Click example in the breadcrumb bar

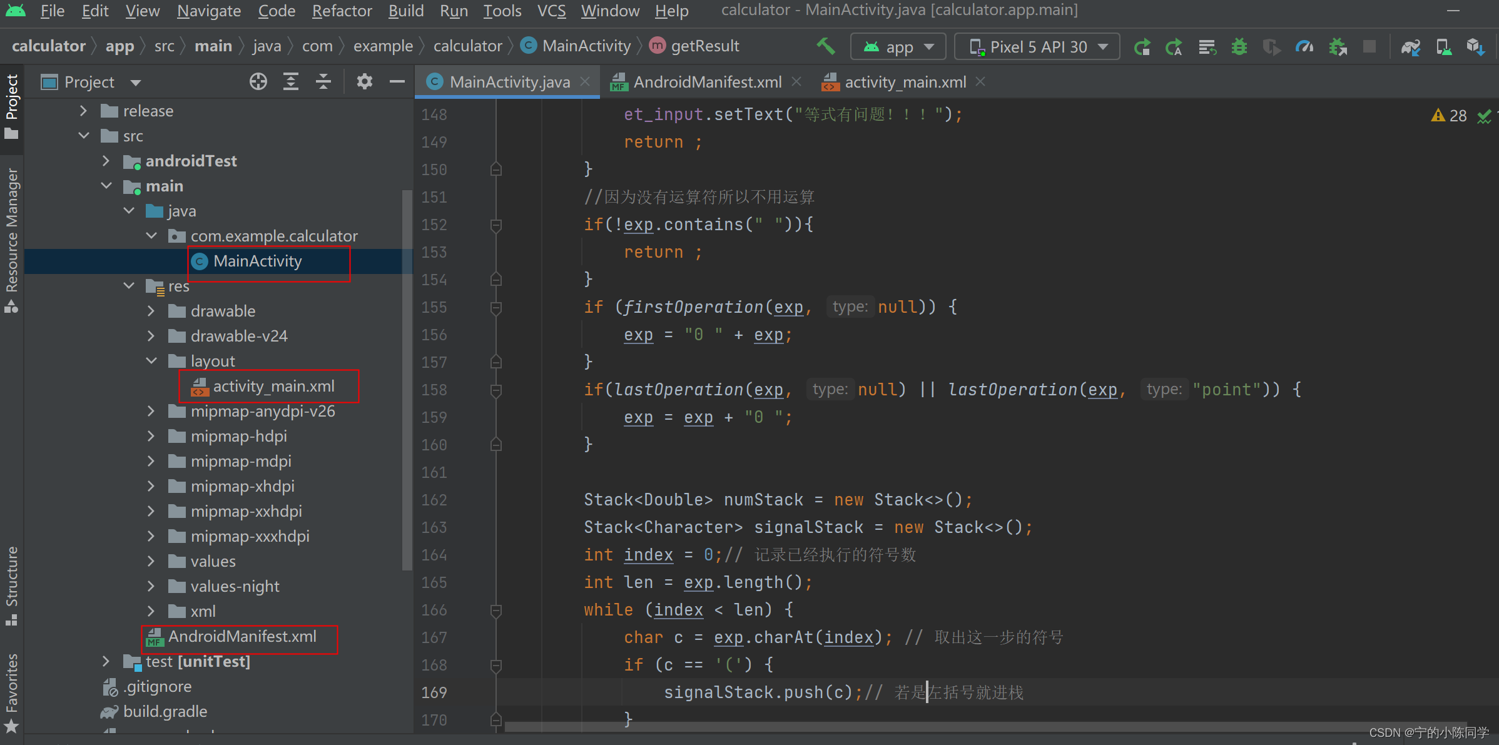[x=383, y=46]
